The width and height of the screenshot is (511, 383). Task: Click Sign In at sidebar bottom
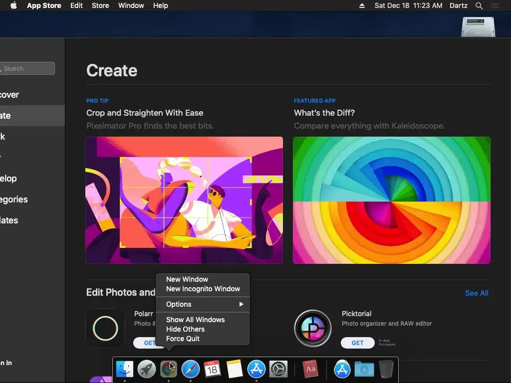point(6,363)
